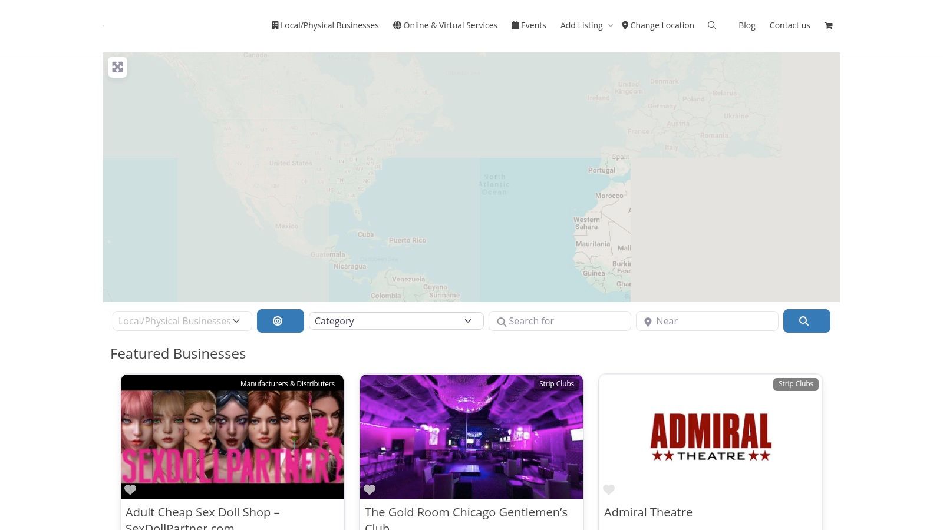Click the calendar icon beside Events

coord(516,25)
